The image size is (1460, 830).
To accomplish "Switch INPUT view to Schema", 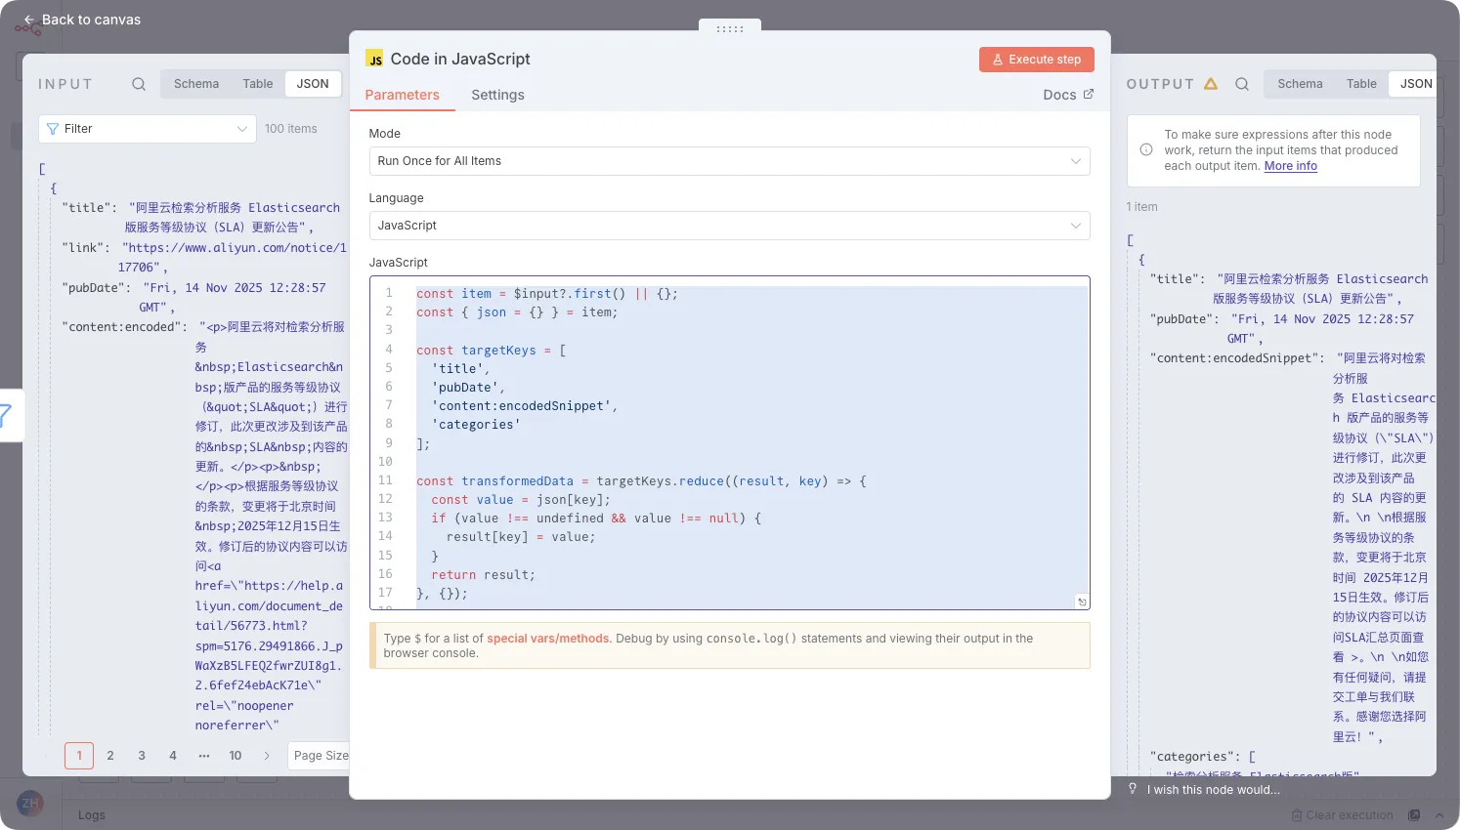I will coord(196,84).
